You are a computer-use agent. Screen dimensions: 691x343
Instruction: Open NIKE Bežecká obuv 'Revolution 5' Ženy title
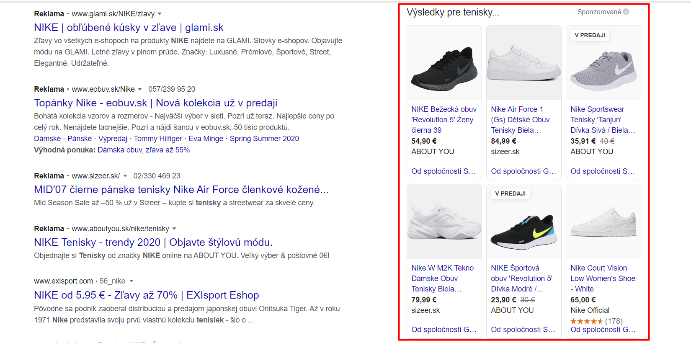(x=444, y=120)
